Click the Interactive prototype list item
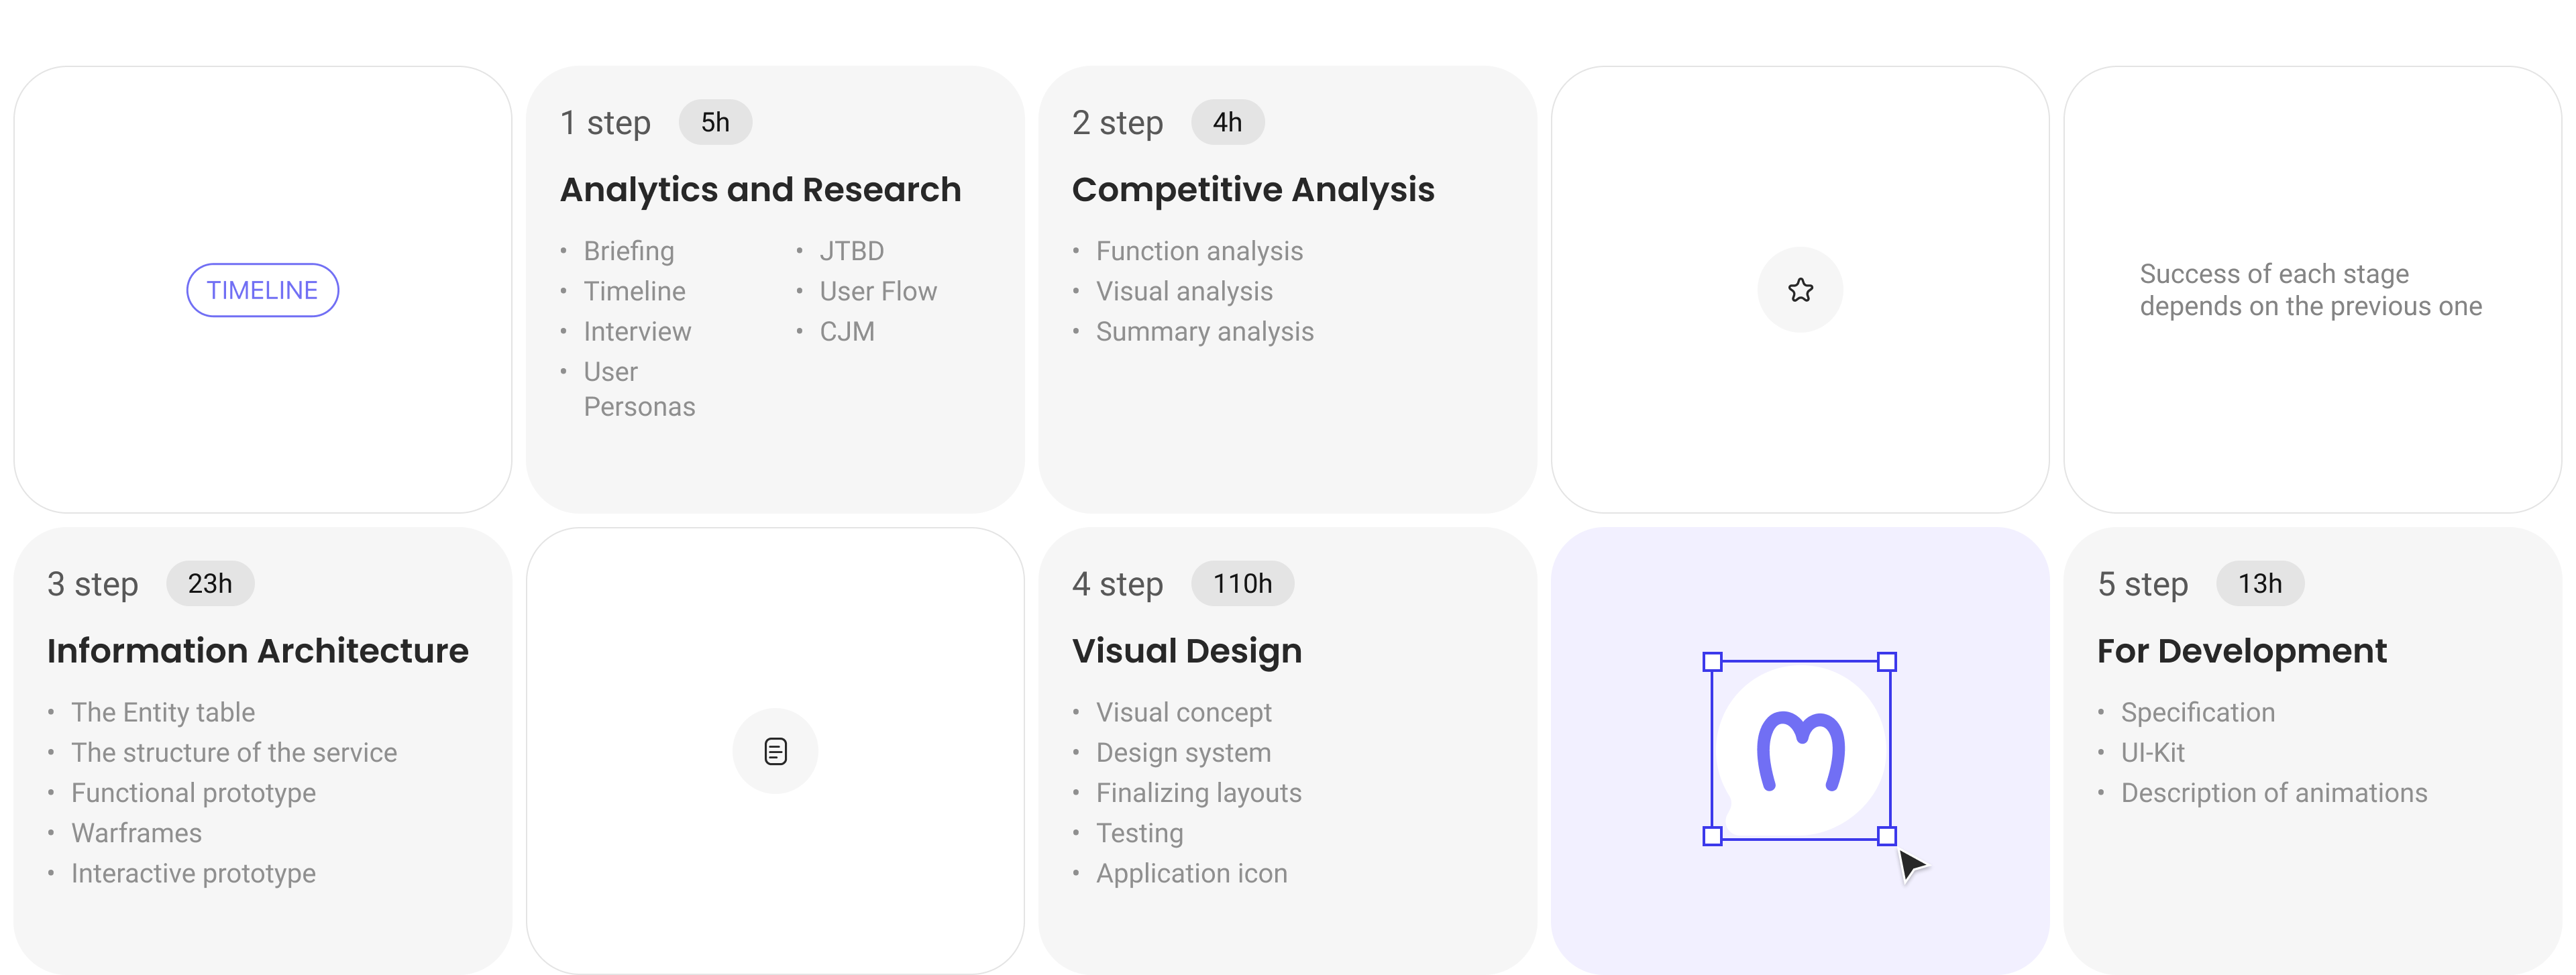 193,873
